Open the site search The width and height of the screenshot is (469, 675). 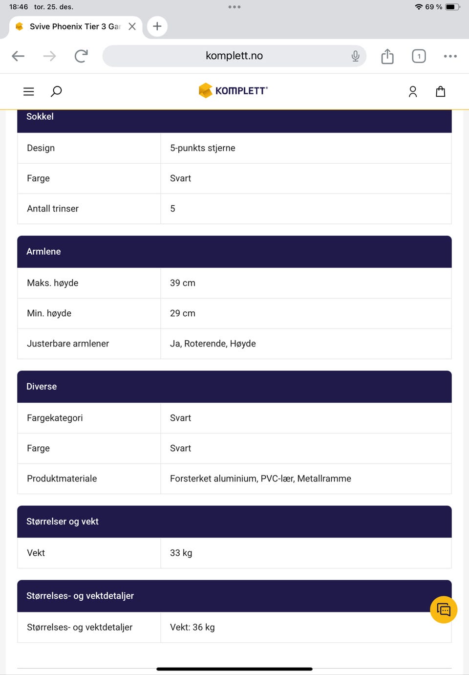(x=56, y=91)
